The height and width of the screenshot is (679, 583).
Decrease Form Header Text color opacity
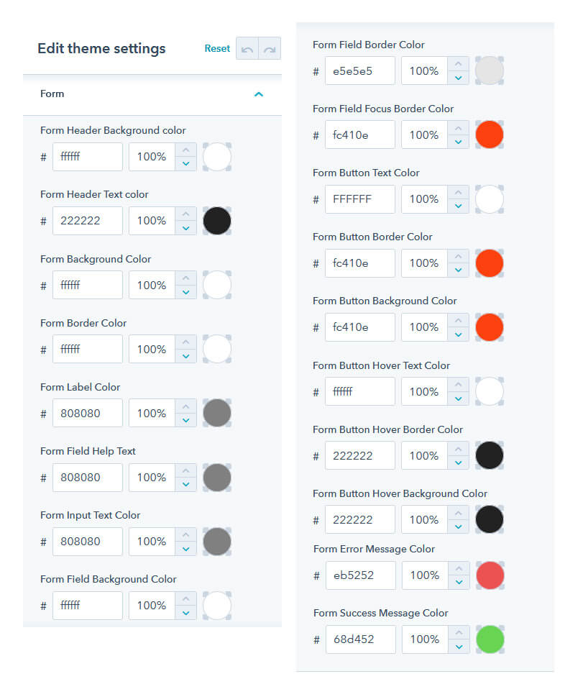[x=185, y=228]
